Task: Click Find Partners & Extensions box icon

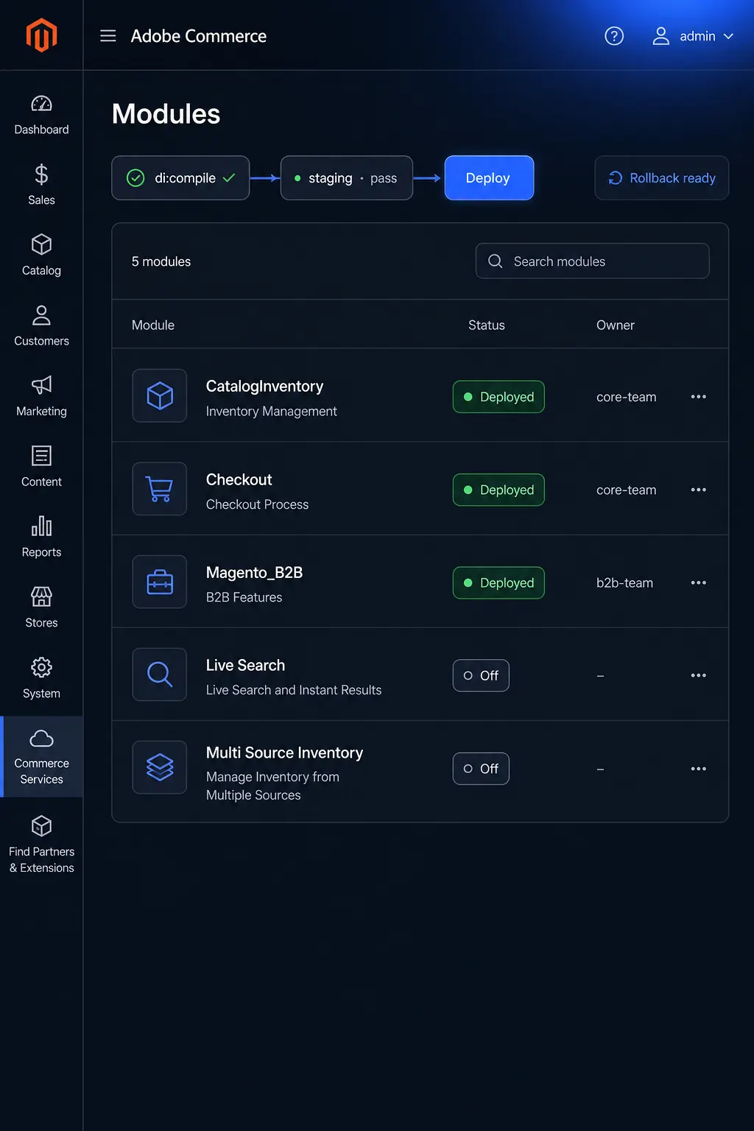Action: [x=41, y=825]
